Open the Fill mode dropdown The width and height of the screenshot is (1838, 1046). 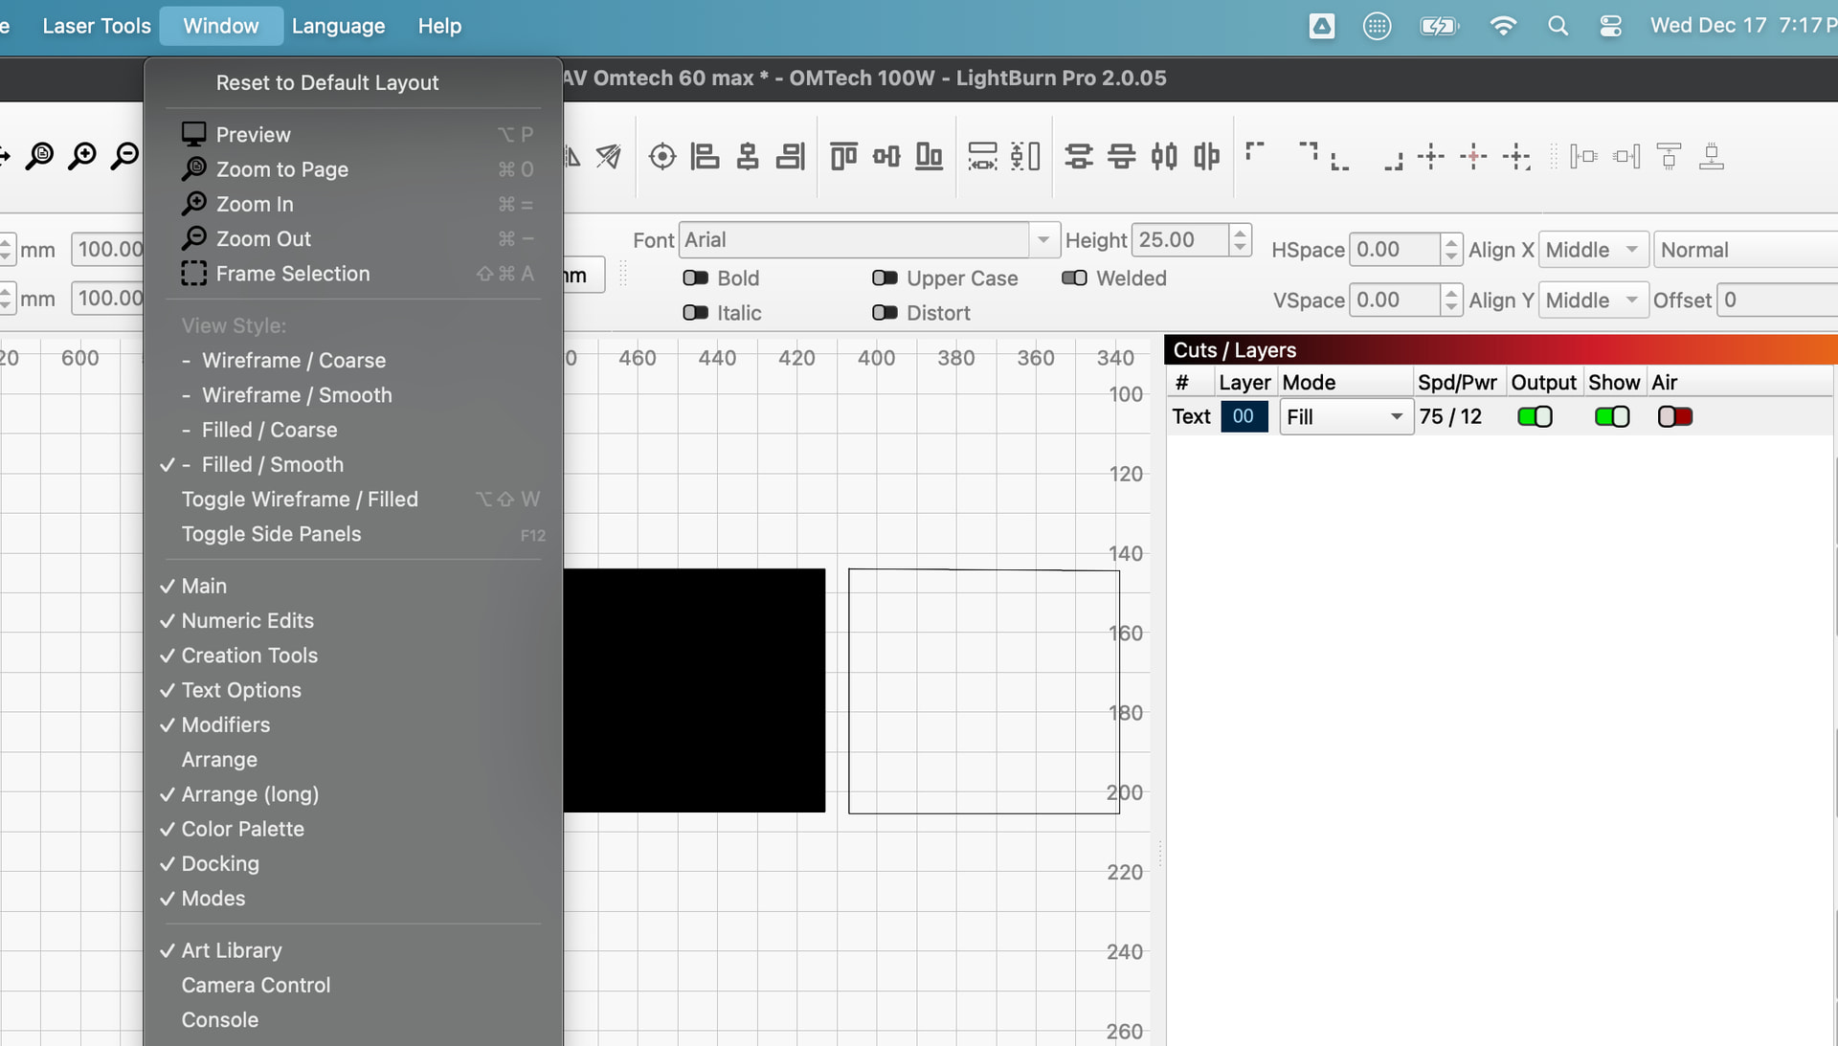[x=1345, y=417]
